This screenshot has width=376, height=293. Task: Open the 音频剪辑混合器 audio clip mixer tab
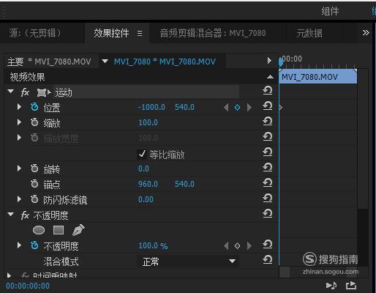[x=213, y=33]
